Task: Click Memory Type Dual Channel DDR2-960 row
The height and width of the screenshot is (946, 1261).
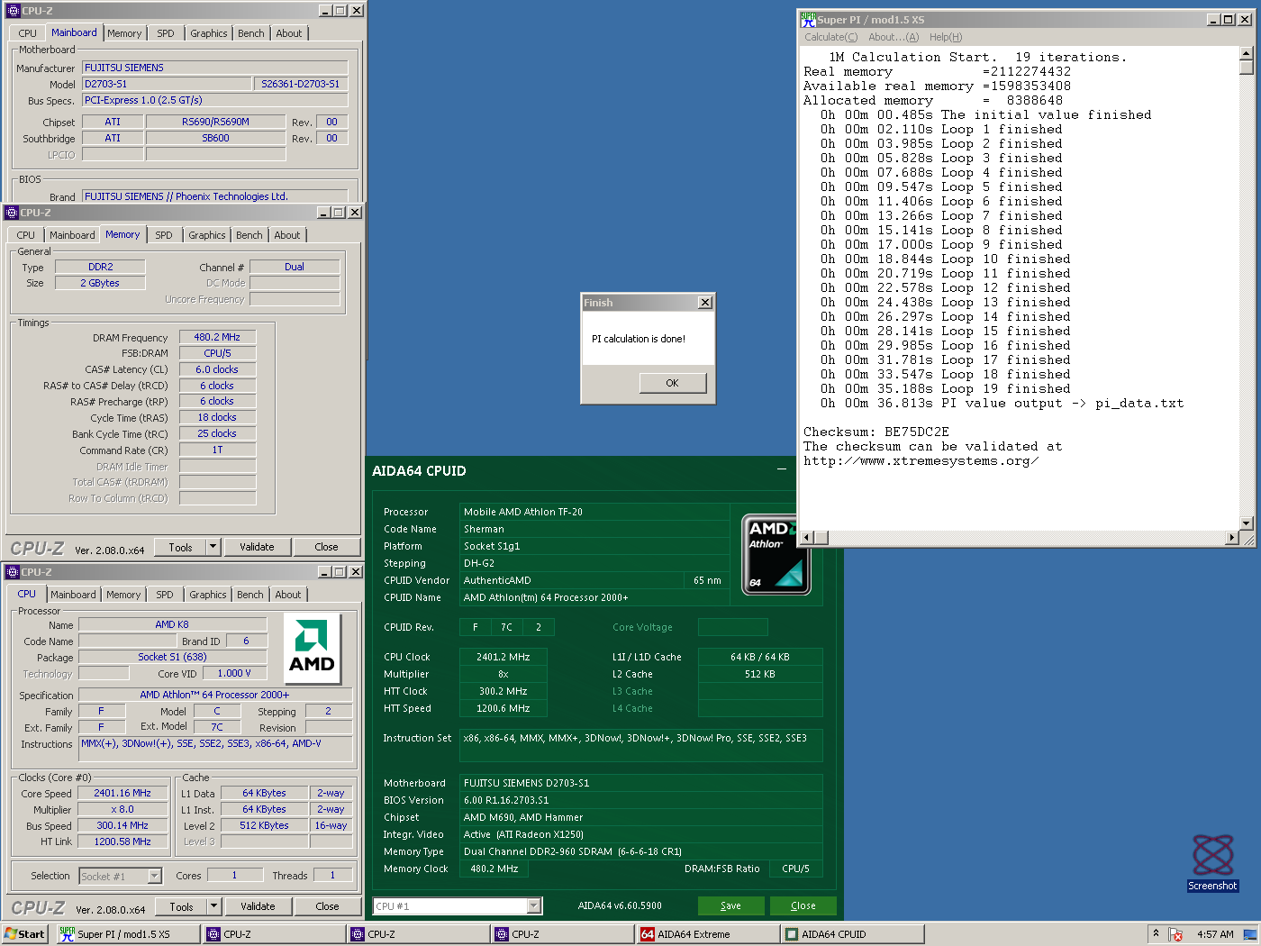Action: point(640,851)
